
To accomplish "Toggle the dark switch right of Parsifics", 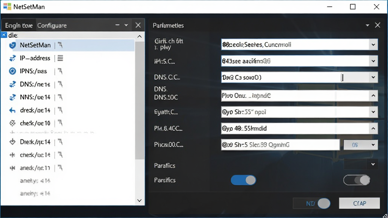I will coord(357,180).
